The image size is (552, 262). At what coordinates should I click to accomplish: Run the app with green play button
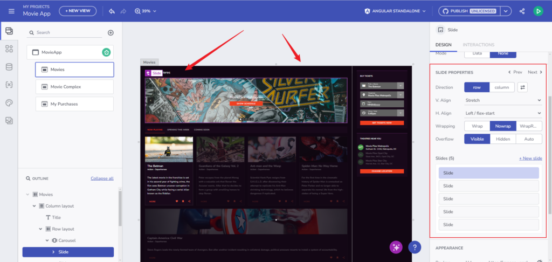pos(538,11)
